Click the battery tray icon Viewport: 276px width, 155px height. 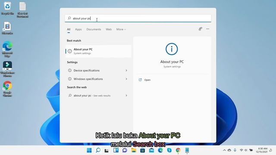[251, 150]
